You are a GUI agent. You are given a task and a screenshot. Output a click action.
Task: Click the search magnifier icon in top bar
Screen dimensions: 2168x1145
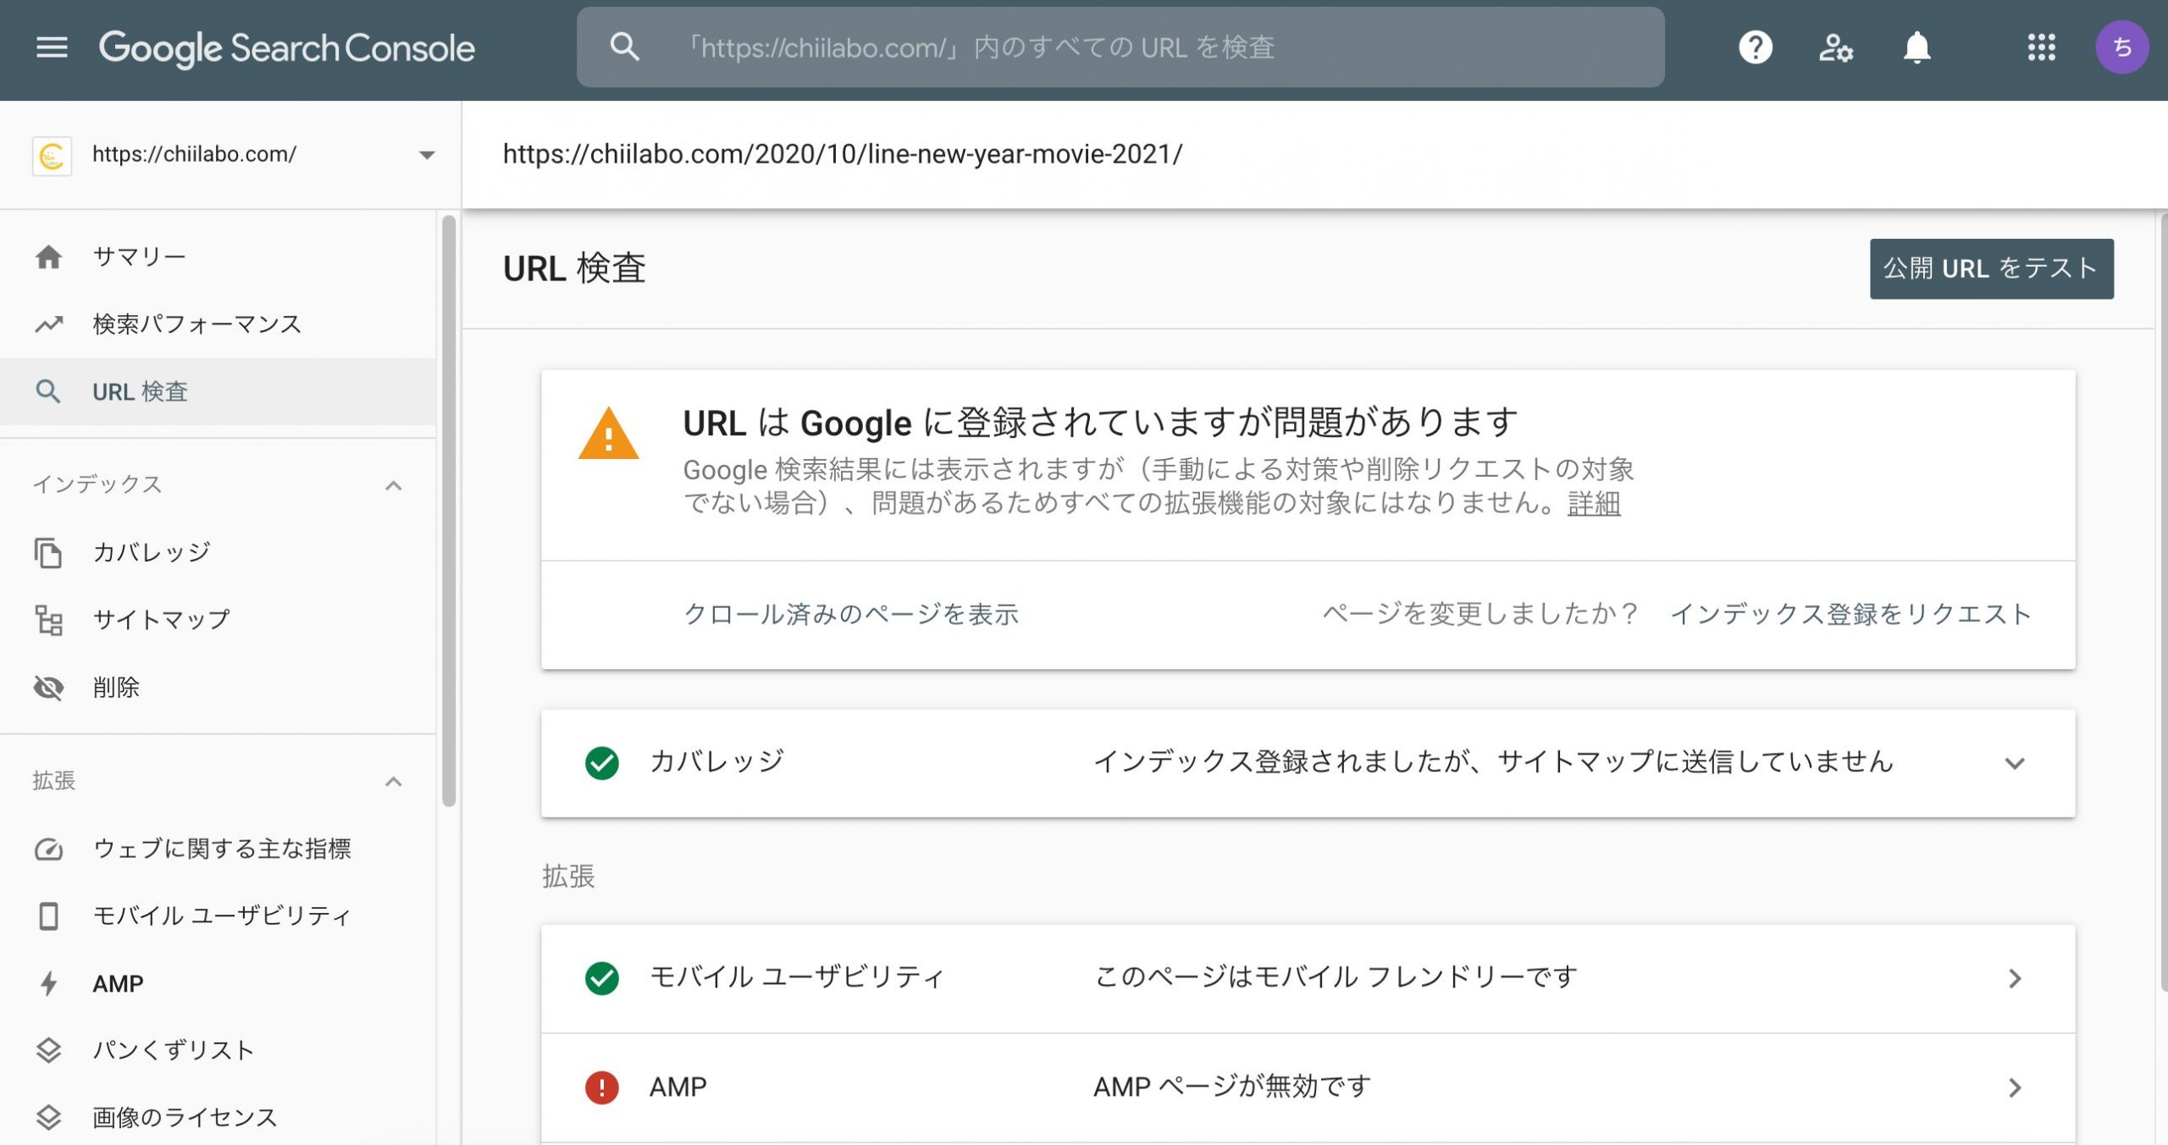pos(625,47)
